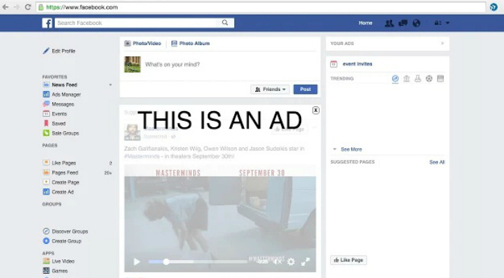Switch to Photo Album tab
This screenshot has height=278, width=504.
click(x=190, y=43)
